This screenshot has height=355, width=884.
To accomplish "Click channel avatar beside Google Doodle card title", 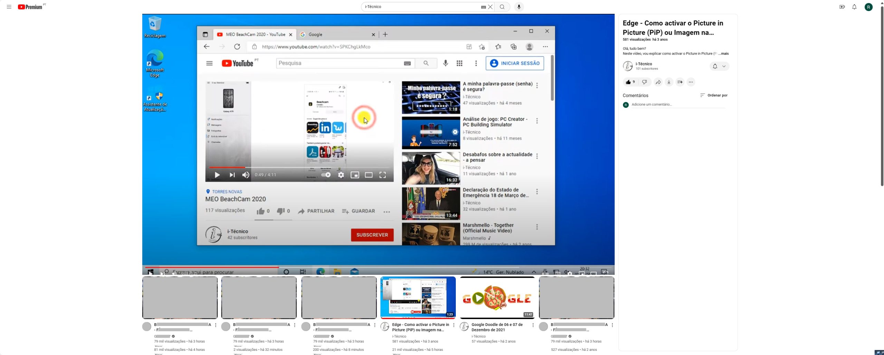I will 464,326.
